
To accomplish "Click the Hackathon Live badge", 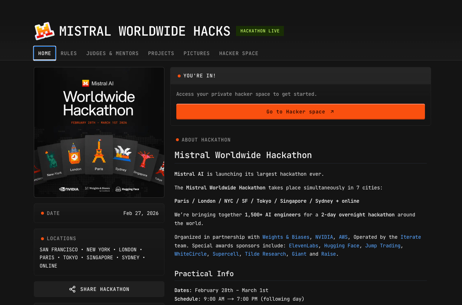I will [x=260, y=31].
